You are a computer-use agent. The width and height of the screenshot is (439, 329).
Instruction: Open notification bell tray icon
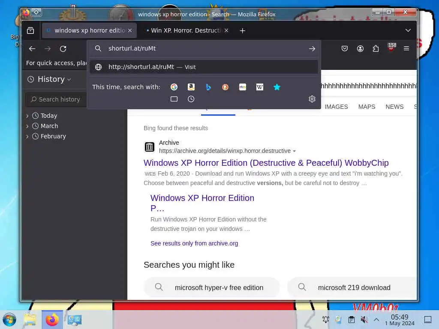tap(326, 320)
